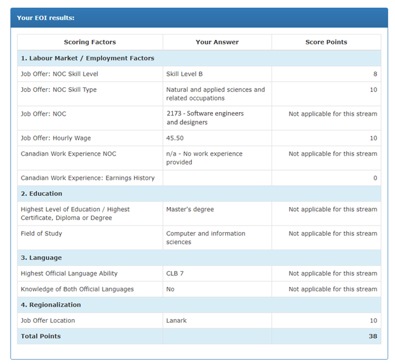This screenshot has width=395, height=364.
Task: Click 'Knowledge of Both Official Languages' label
Action: click(x=77, y=289)
